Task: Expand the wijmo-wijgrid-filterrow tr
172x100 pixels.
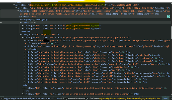Action: [x=22, y=28]
